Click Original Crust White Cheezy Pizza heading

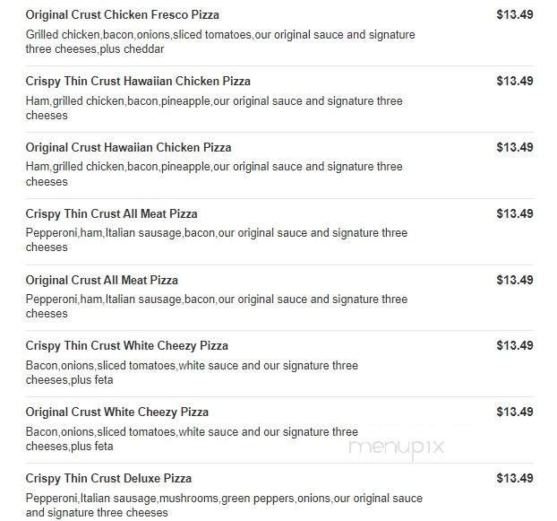point(116,412)
